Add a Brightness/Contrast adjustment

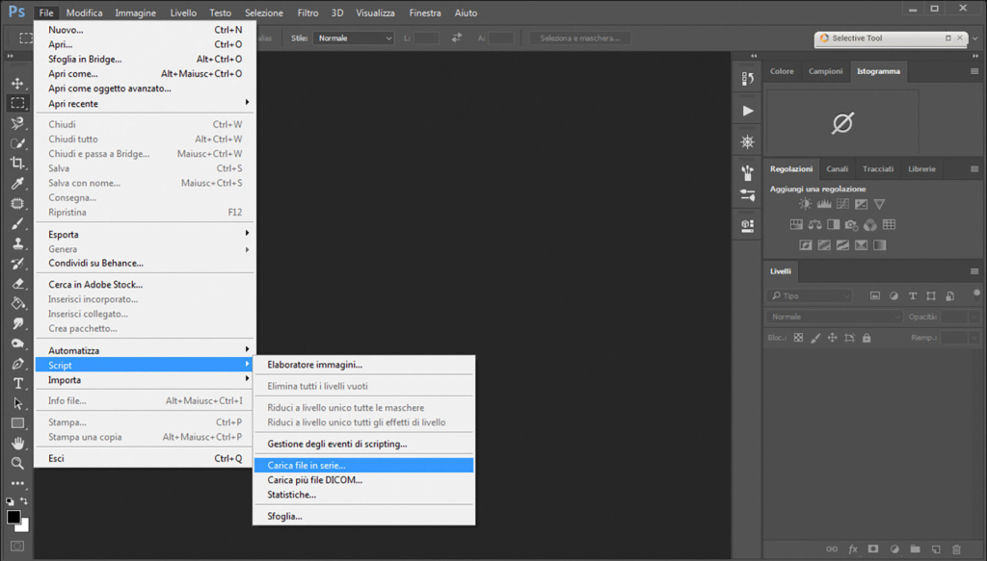(805, 204)
